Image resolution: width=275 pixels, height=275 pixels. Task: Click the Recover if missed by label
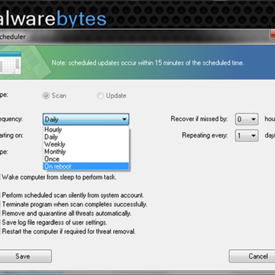199,119
